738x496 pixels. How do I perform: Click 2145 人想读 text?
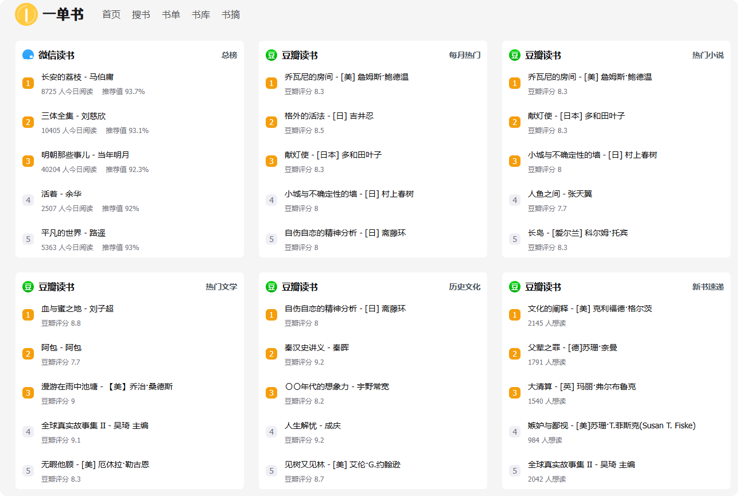pos(547,323)
